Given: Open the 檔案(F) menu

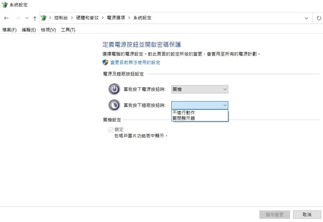Looking at the screenshot, I should (x=9, y=30).
